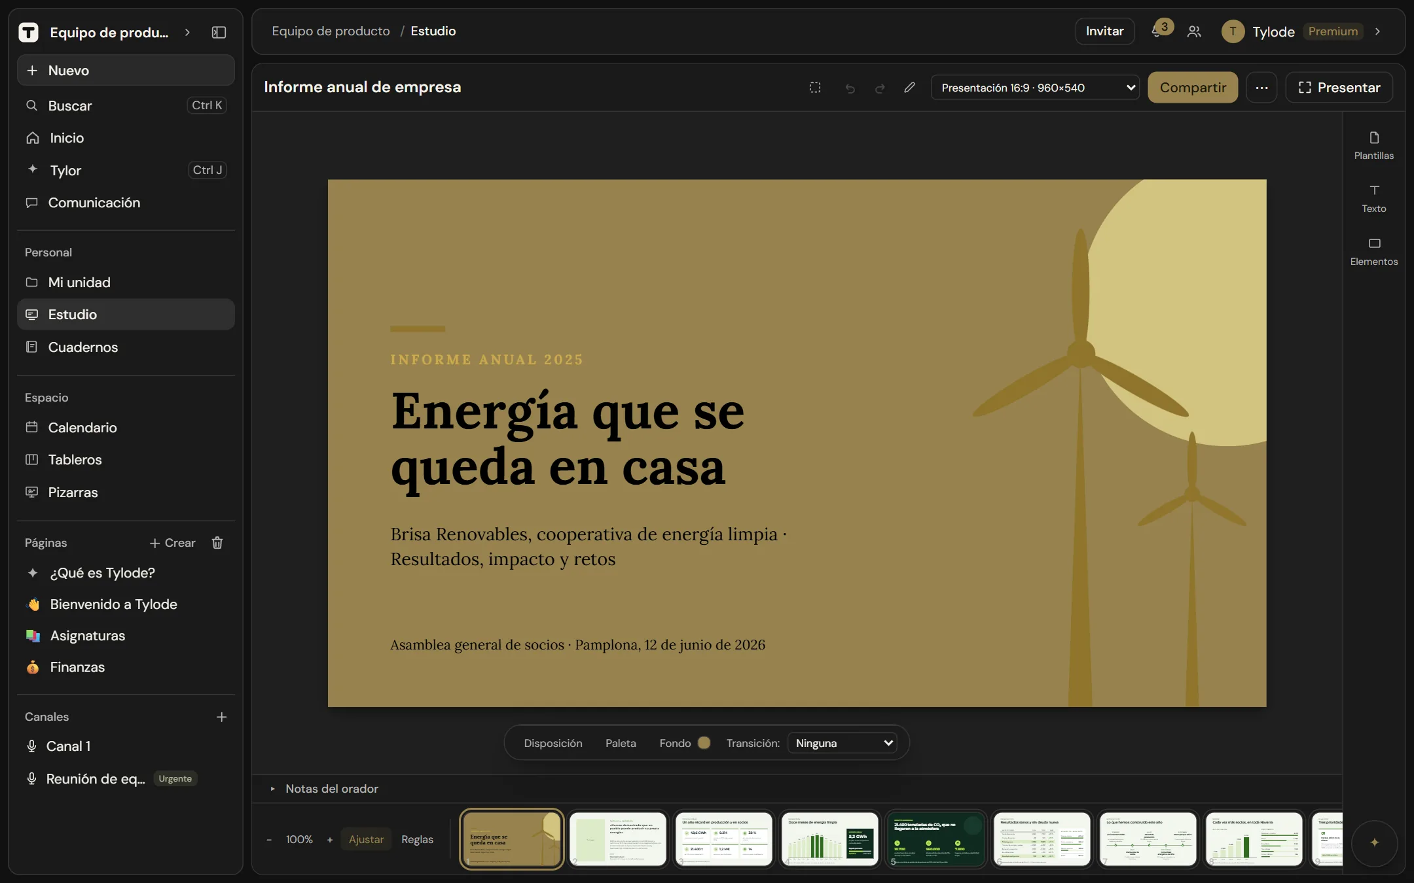Open the Fondo color swatch
The width and height of the screenshot is (1414, 883).
click(704, 743)
